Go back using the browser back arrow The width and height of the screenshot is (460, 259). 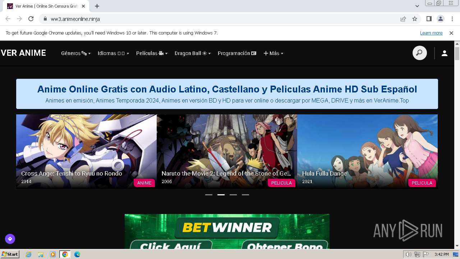(x=8, y=19)
